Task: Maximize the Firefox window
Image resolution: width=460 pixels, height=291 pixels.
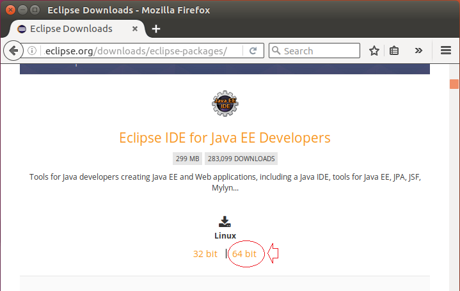Action: click(35, 10)
